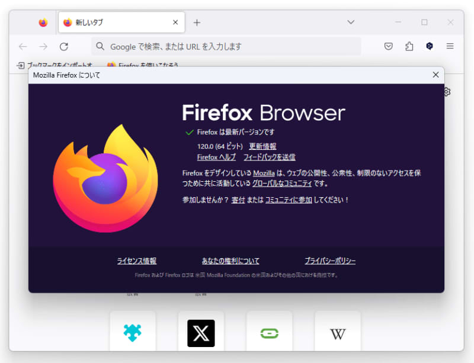Image resolution: width=474 pixels, height=363 pixels.
Task: Open the プライバシーポリシー link
Action: pyautogui.click(x=330, y=261)
